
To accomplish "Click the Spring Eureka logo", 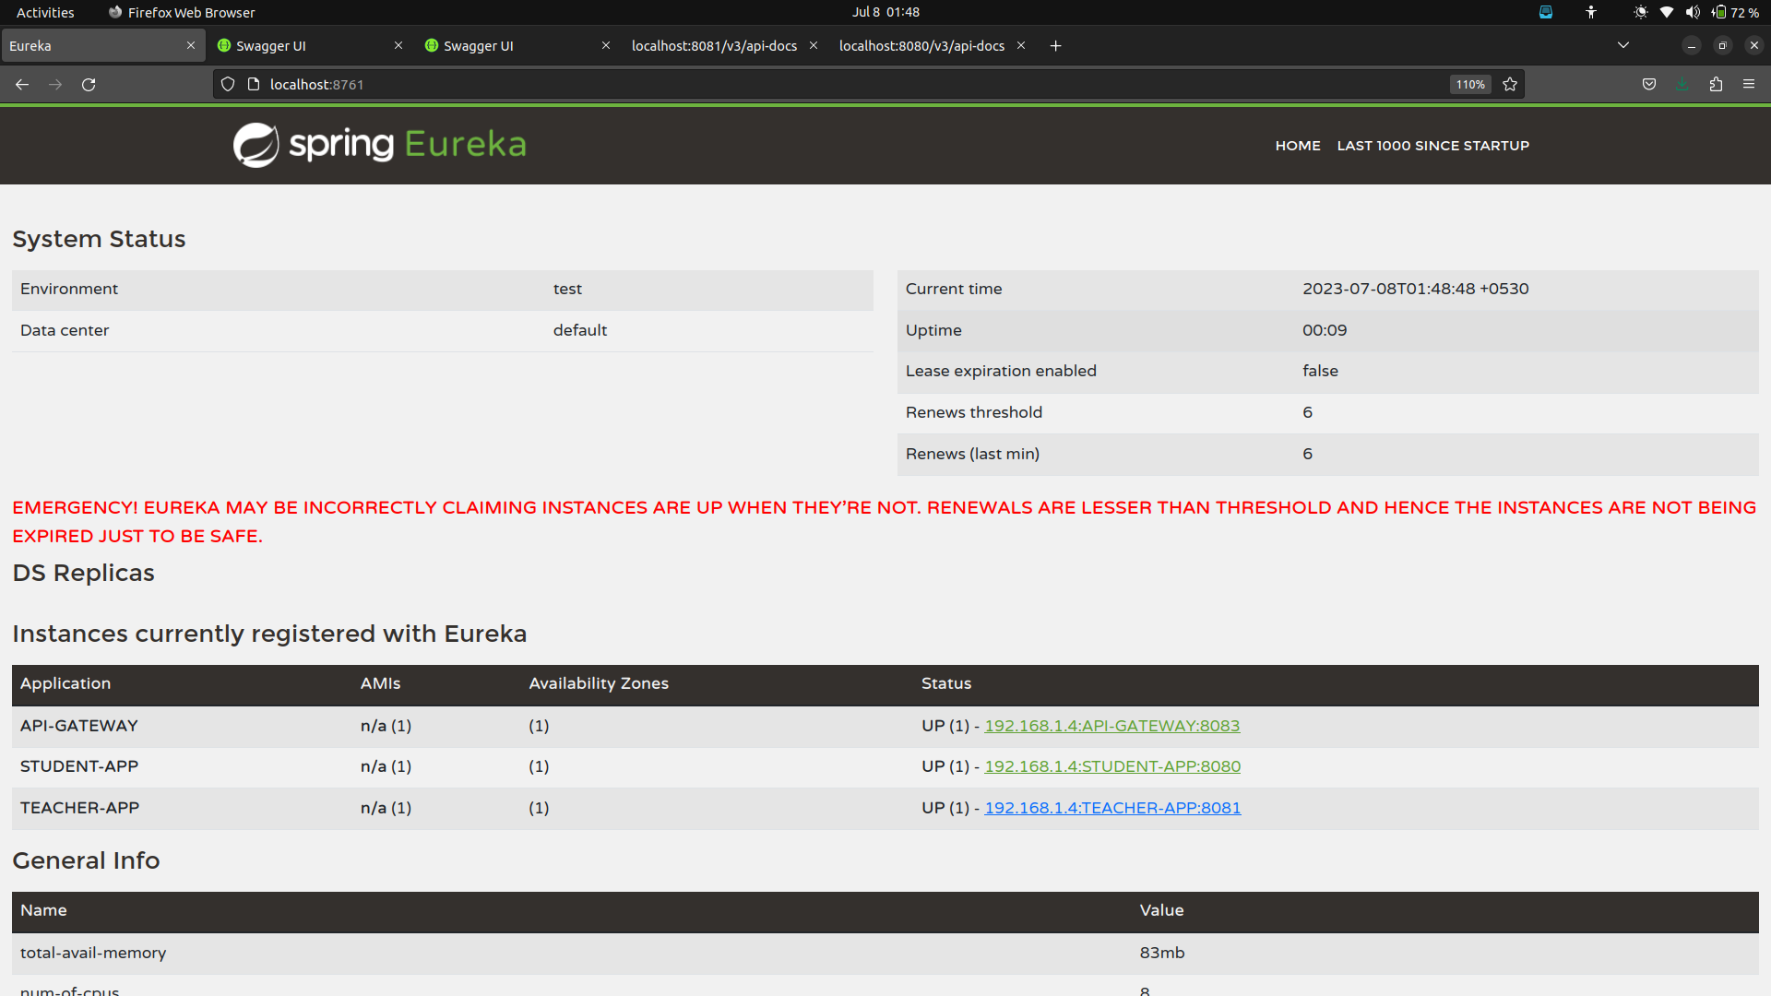I will tap(378, 145).
